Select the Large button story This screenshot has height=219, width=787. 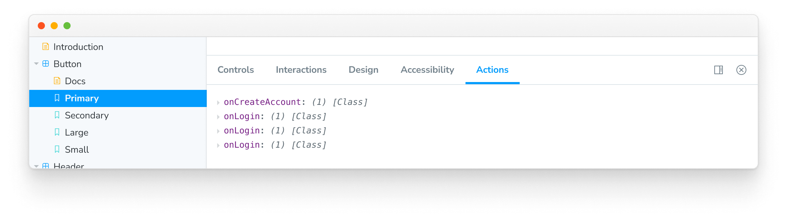click(77, 132)
